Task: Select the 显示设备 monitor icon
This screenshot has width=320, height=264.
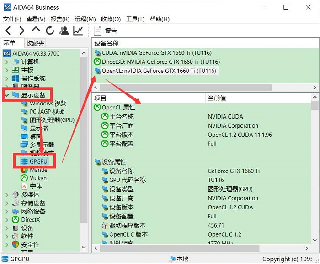Action: pos(16,95)
